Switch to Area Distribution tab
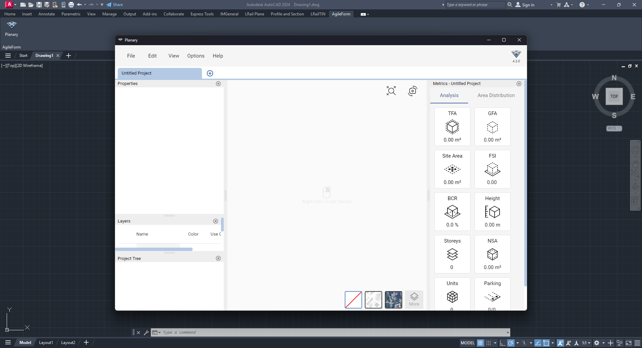 [x=496, y=95]
